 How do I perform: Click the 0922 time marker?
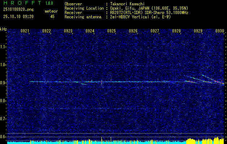click(47, 31)
